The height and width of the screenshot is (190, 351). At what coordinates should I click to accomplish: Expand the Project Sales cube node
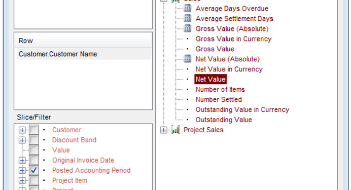(x=164, y=130)
